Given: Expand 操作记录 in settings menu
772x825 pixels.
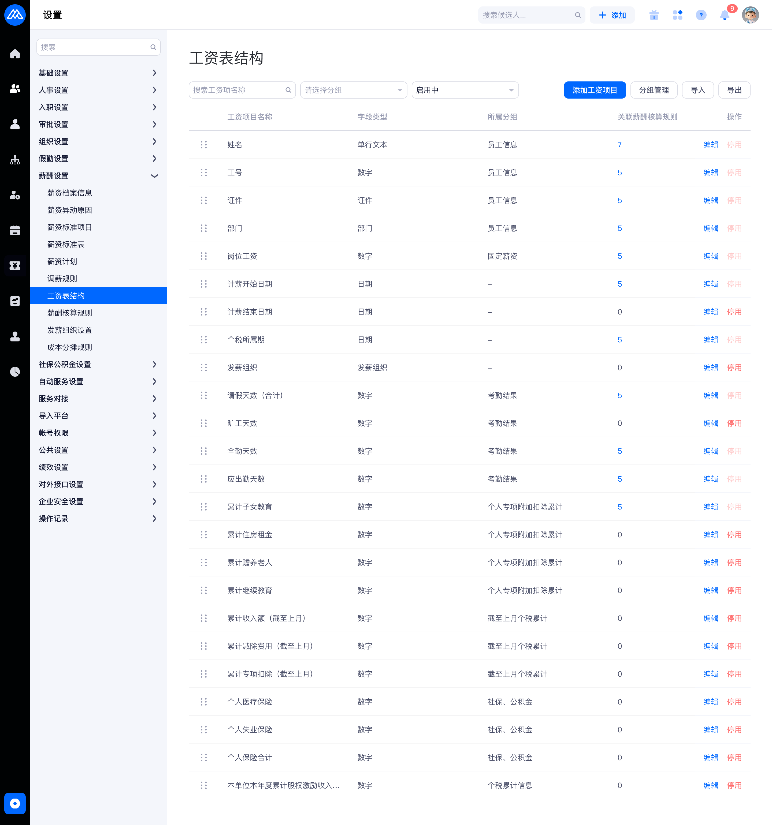Looking at the screenshot, I should [98, 519].
